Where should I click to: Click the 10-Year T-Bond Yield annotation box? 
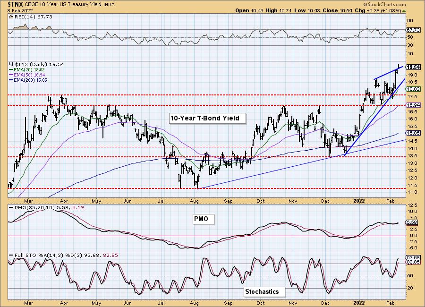pyautogui.click(x=207, y=118)
